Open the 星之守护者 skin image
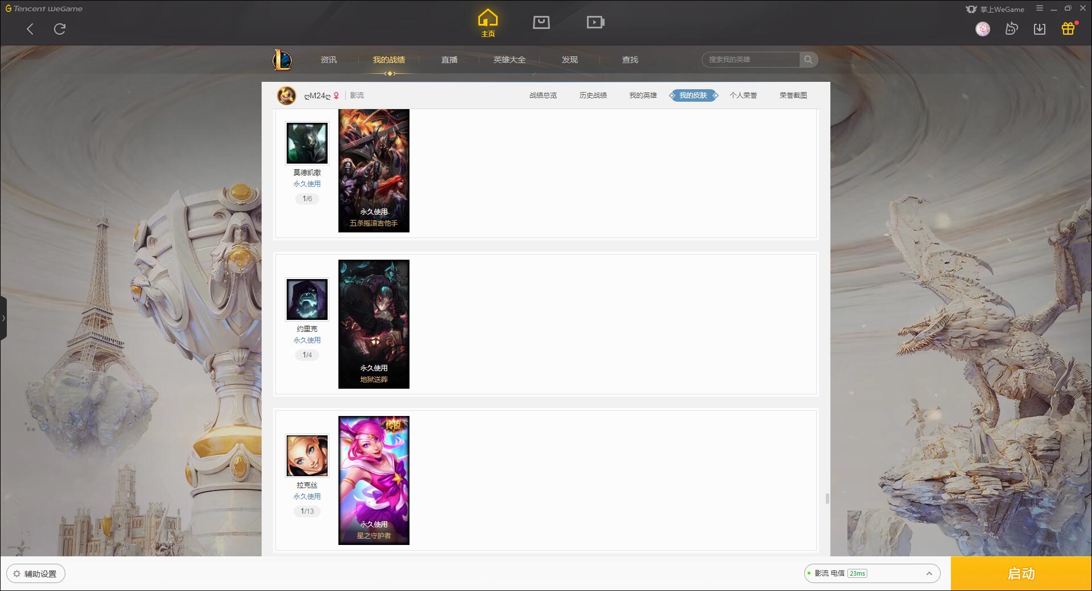This screenshot has height=591, width=1092. click(374, 480)
